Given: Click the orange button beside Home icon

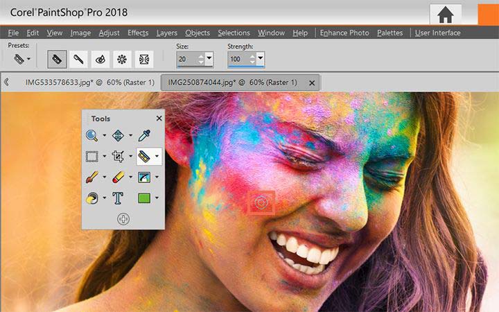Looking at the screenshot, I should click(x=489, y=15).
